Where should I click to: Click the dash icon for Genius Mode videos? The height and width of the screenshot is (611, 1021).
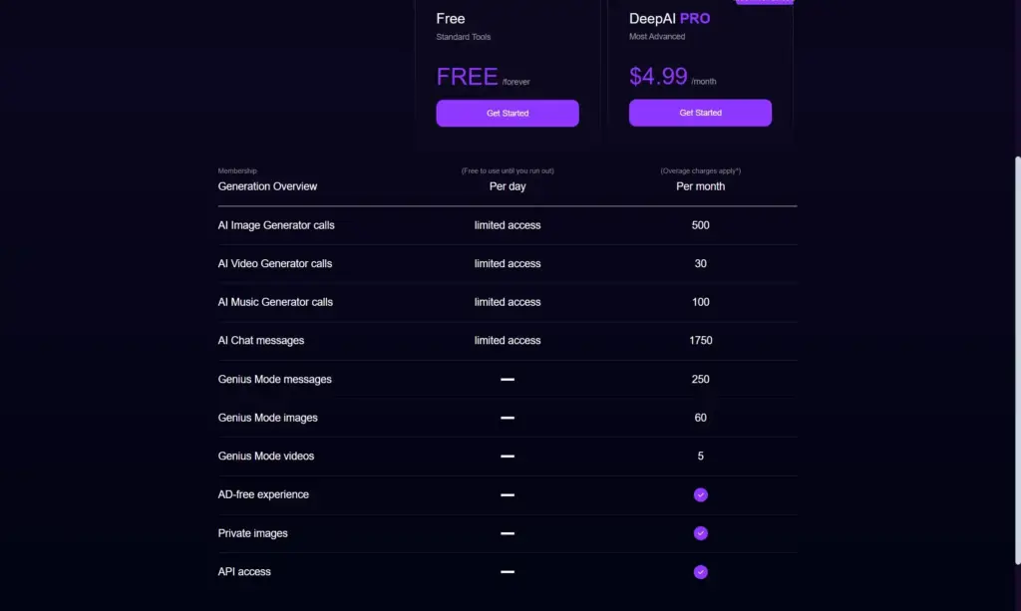508,456
